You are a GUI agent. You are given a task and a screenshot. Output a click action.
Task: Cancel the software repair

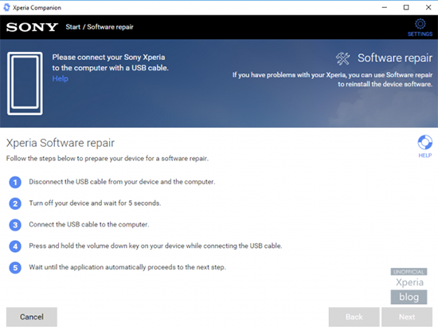32,317
